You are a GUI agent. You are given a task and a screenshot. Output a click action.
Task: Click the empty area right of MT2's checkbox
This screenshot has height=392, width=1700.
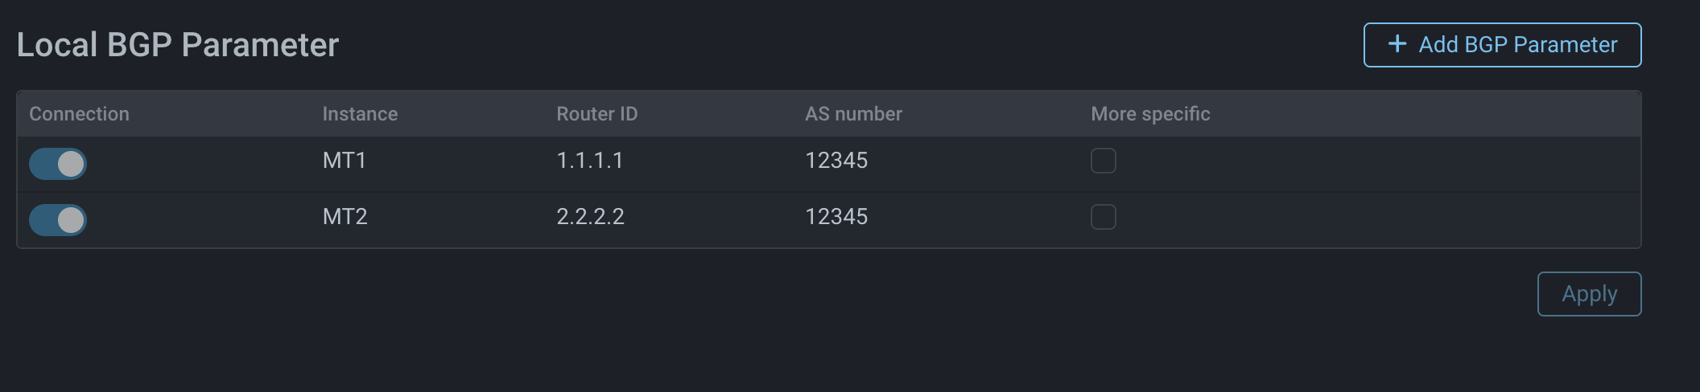pyautogui.click(x=1368, y=217)
